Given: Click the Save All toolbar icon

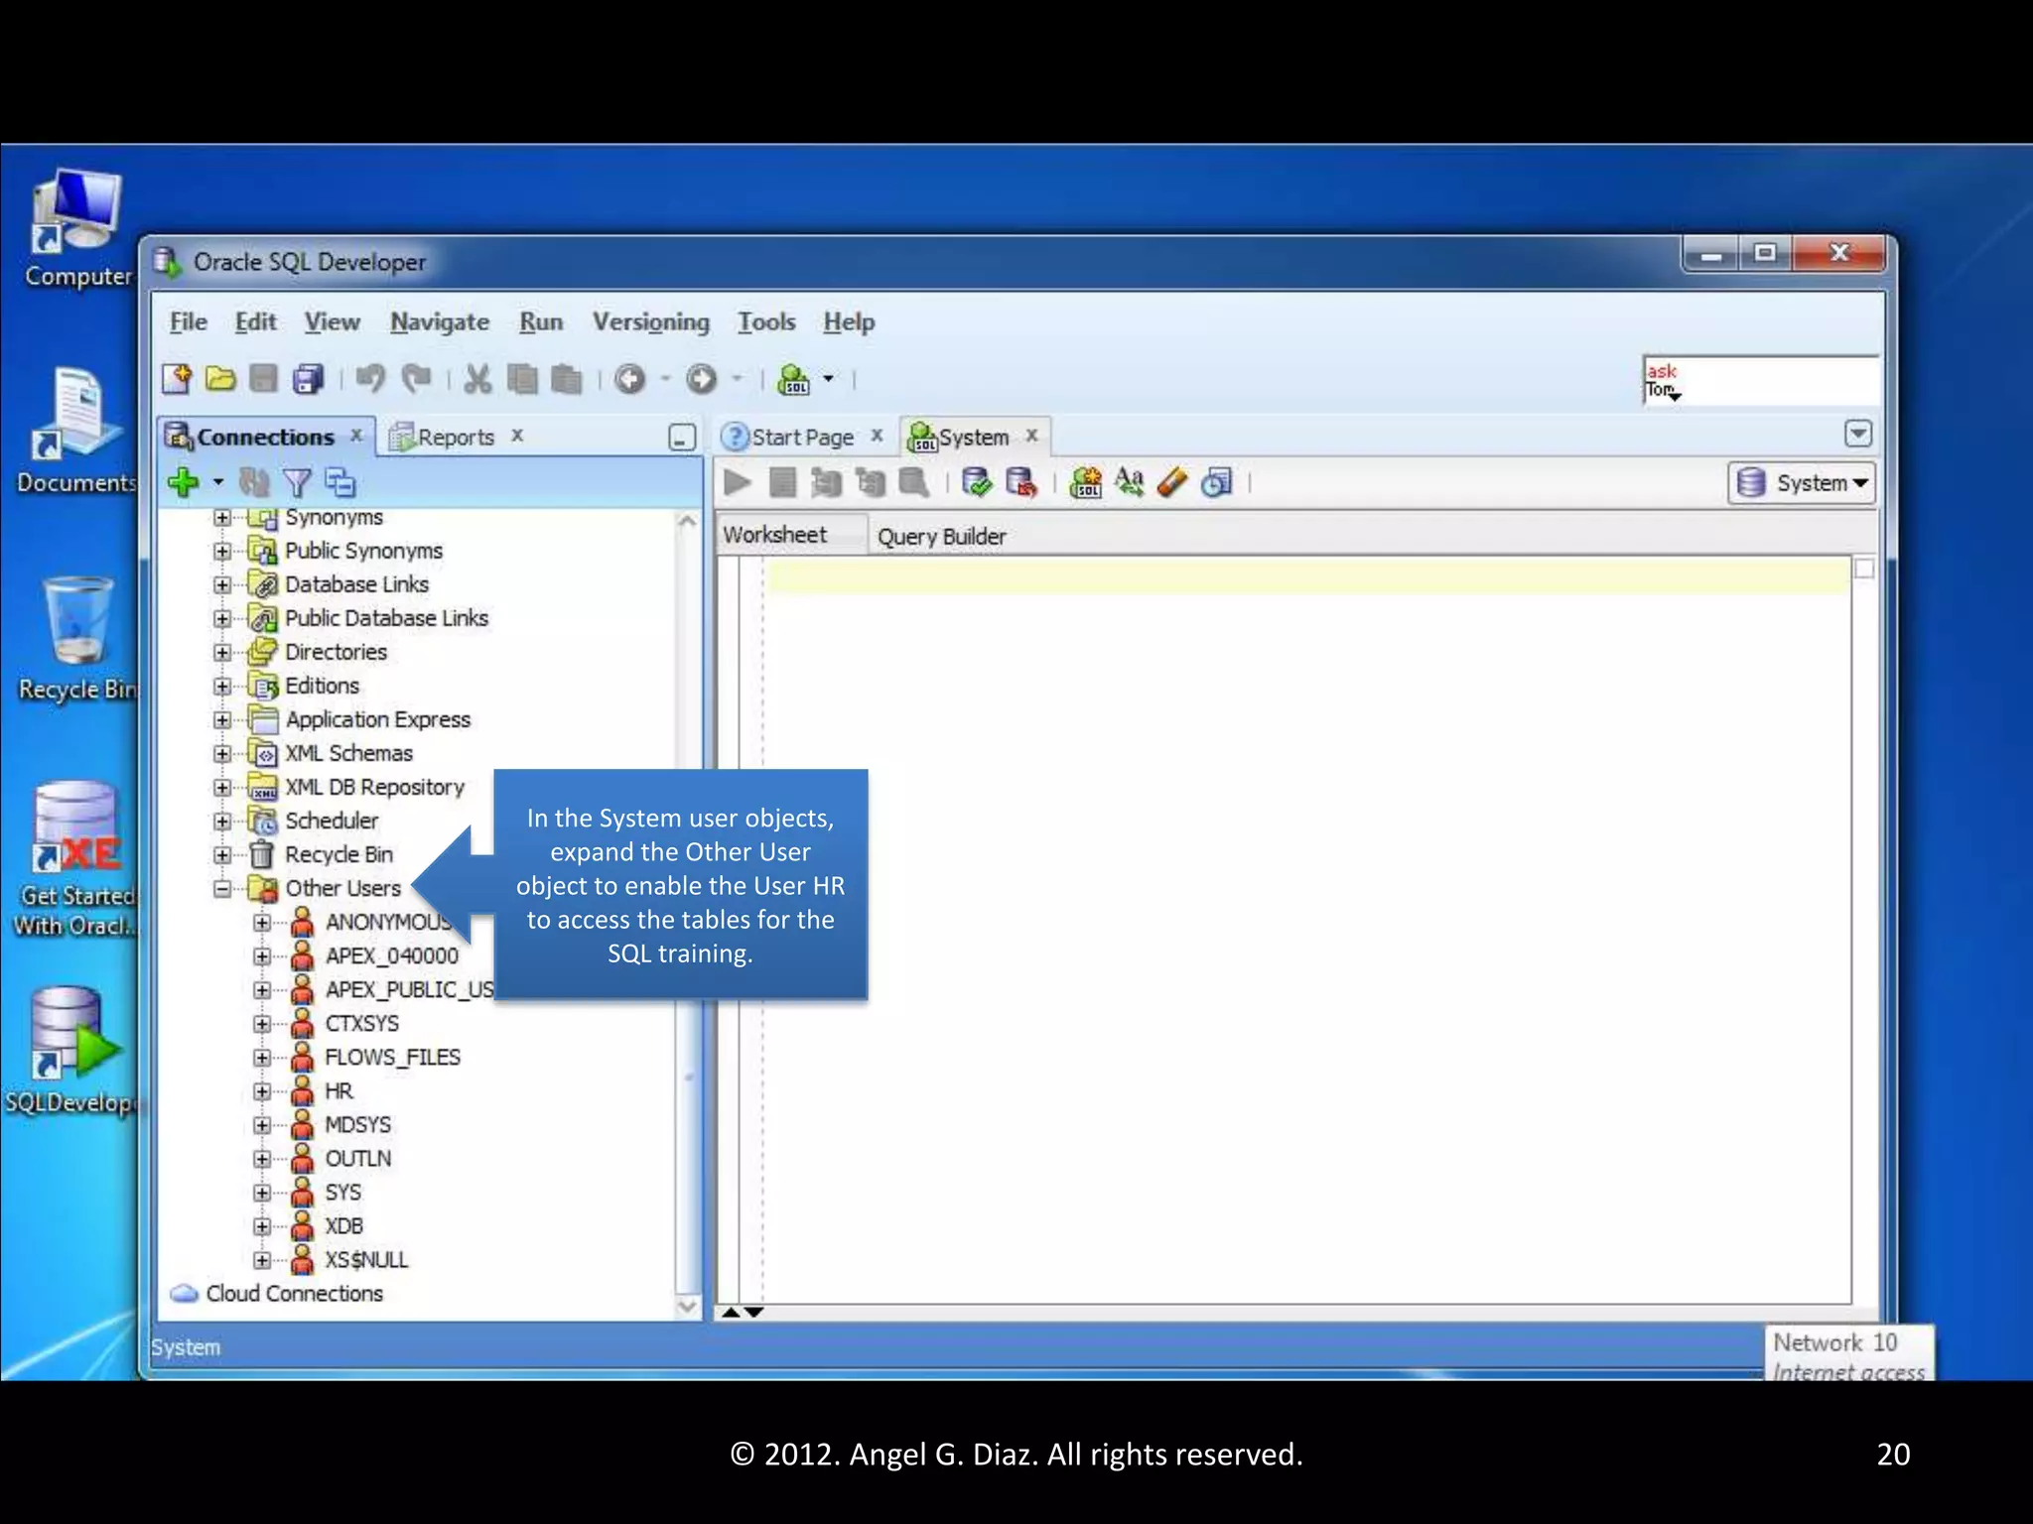Looking at the screenshot, I should tap(309, 378).
